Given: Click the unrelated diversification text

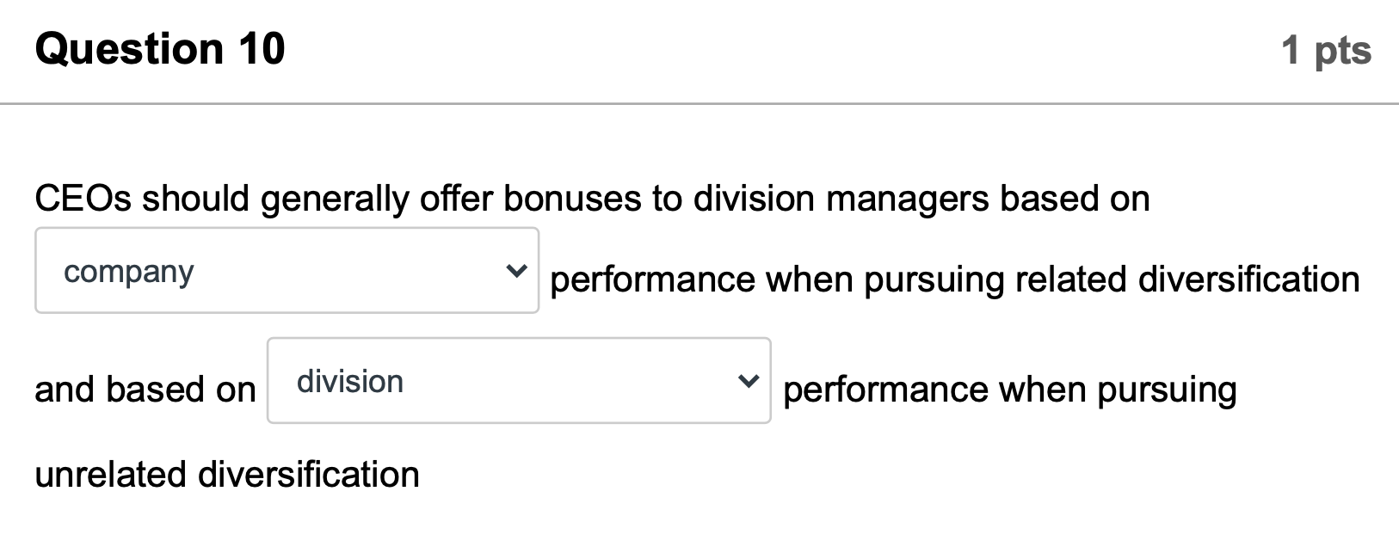Looking at the screenshot, I should [226, 473].
